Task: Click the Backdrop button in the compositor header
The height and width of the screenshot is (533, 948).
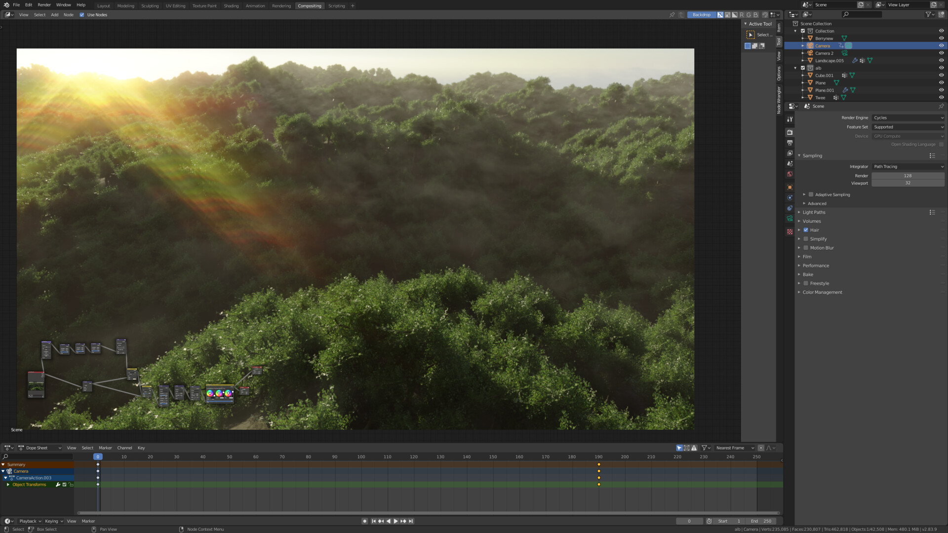Action: [x=701, y=14]
